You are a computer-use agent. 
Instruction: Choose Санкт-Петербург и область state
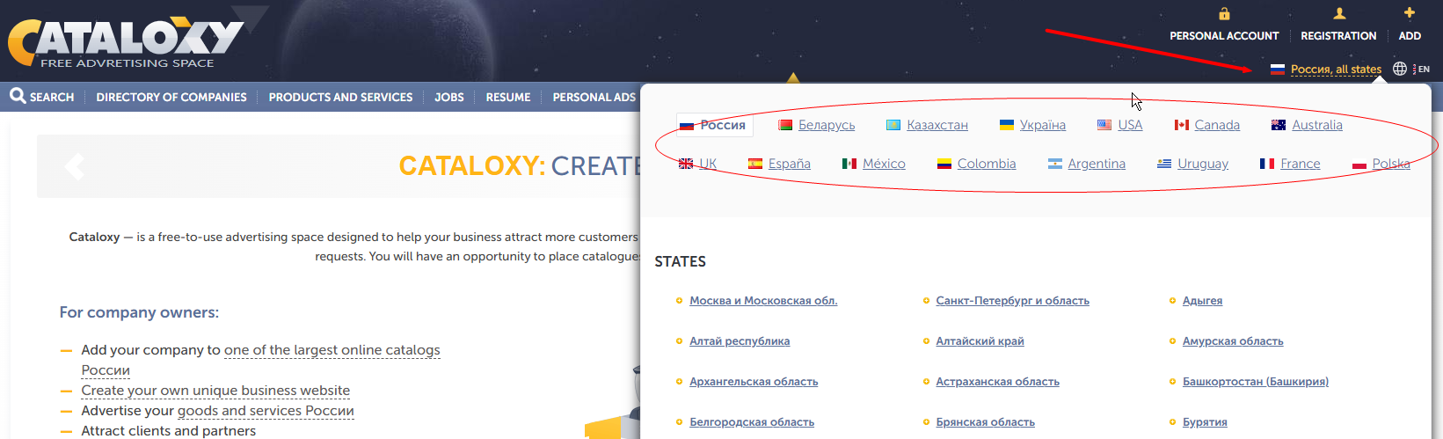coord(1012,301)
